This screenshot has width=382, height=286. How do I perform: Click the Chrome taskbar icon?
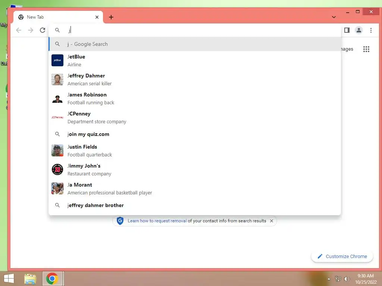tap(52, 279)
